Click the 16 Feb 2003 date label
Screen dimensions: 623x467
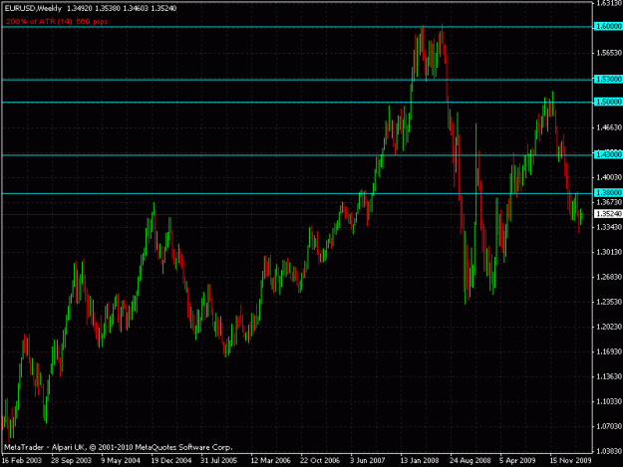click(x=22, y=461)
